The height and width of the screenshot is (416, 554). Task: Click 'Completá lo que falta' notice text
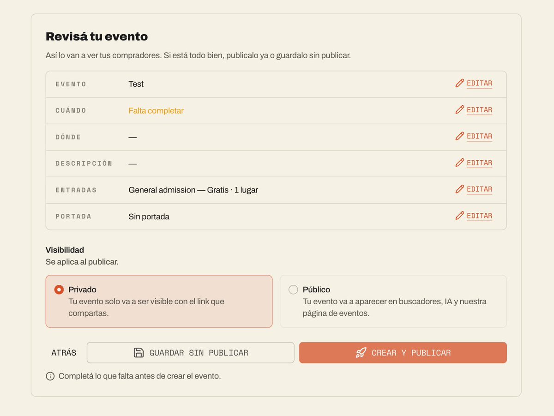(140, 376)
